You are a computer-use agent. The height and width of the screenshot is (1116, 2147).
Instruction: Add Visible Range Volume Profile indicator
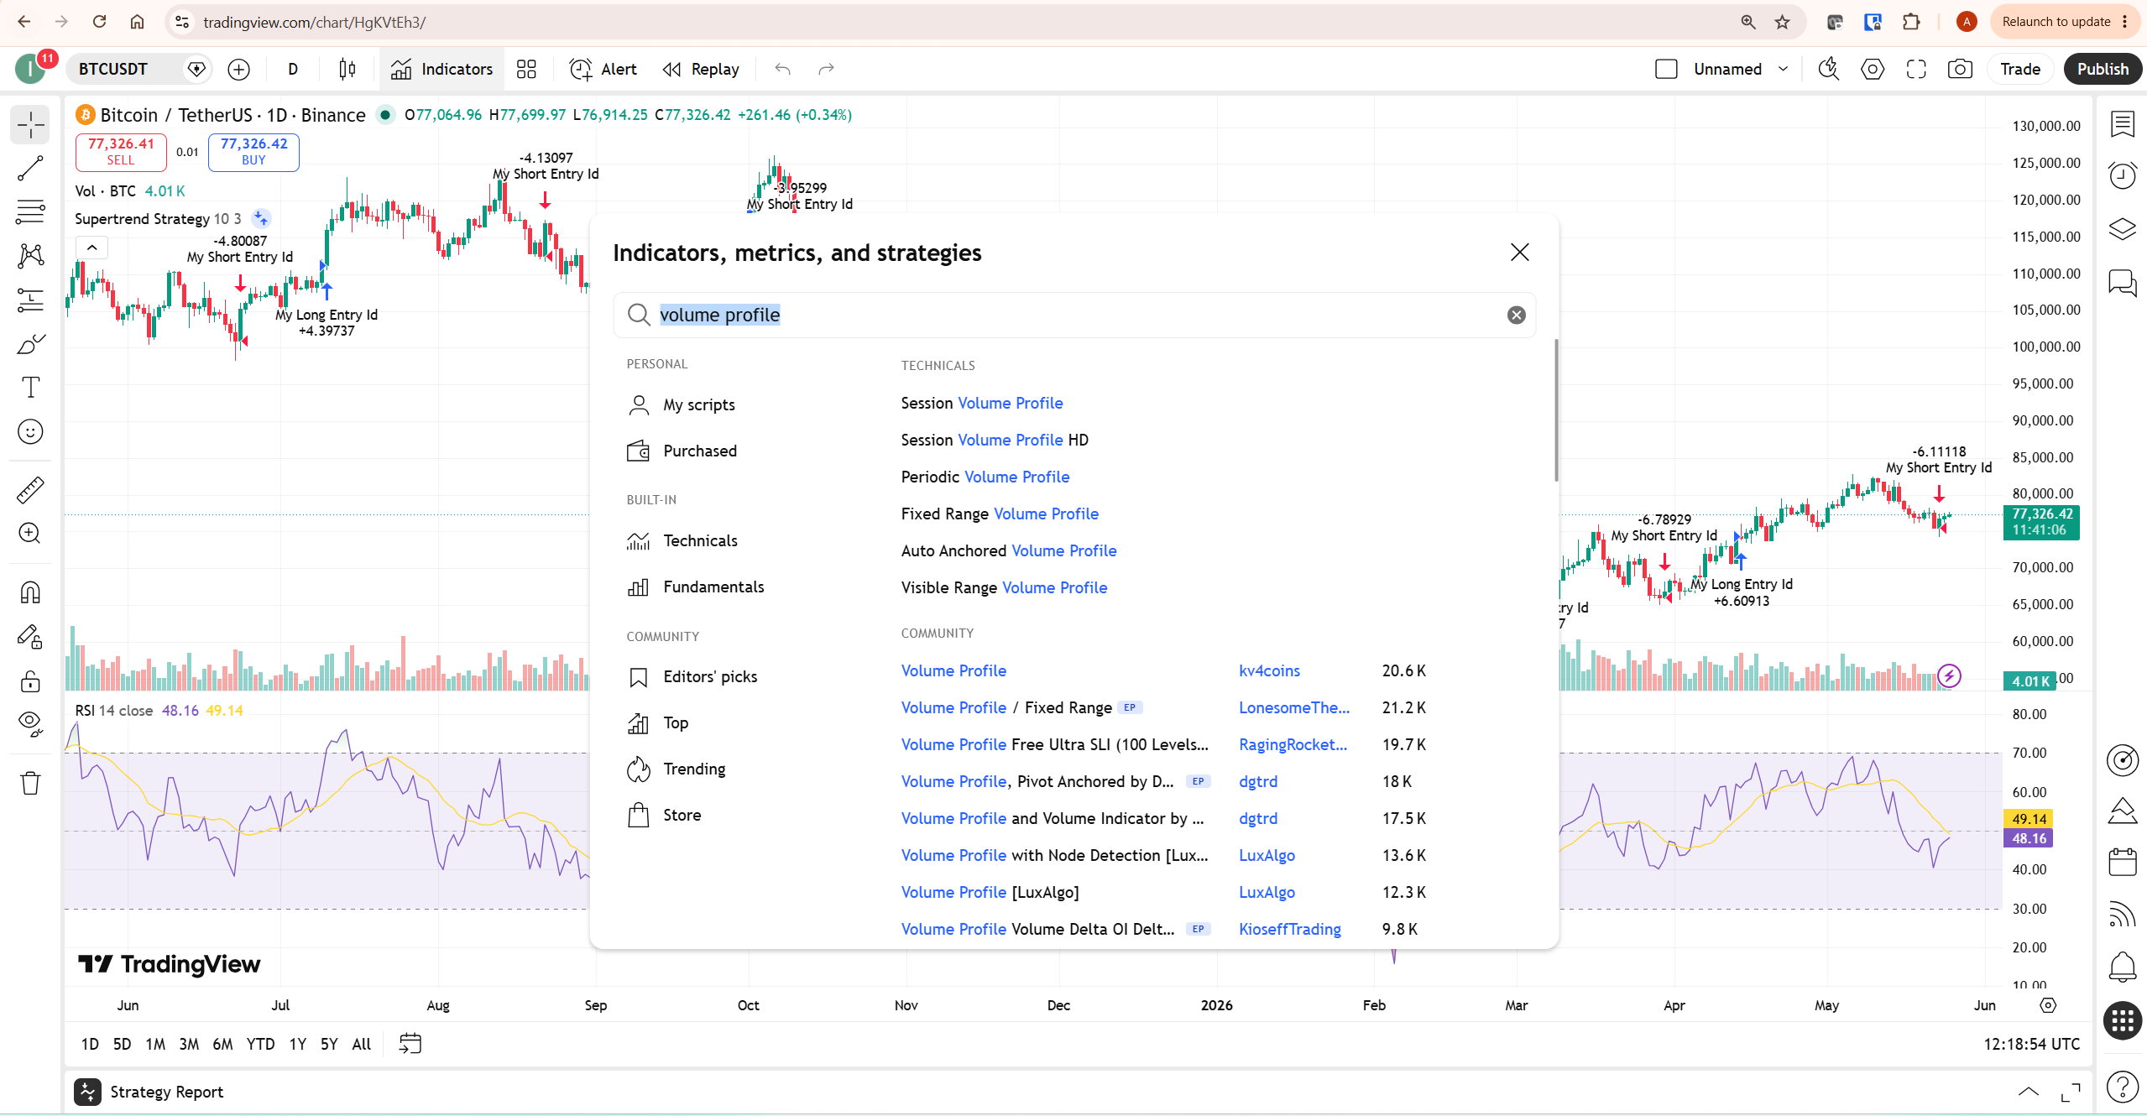(1004, 588)
